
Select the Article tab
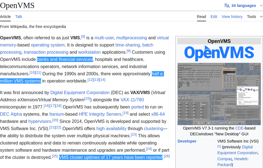point(5,17)
